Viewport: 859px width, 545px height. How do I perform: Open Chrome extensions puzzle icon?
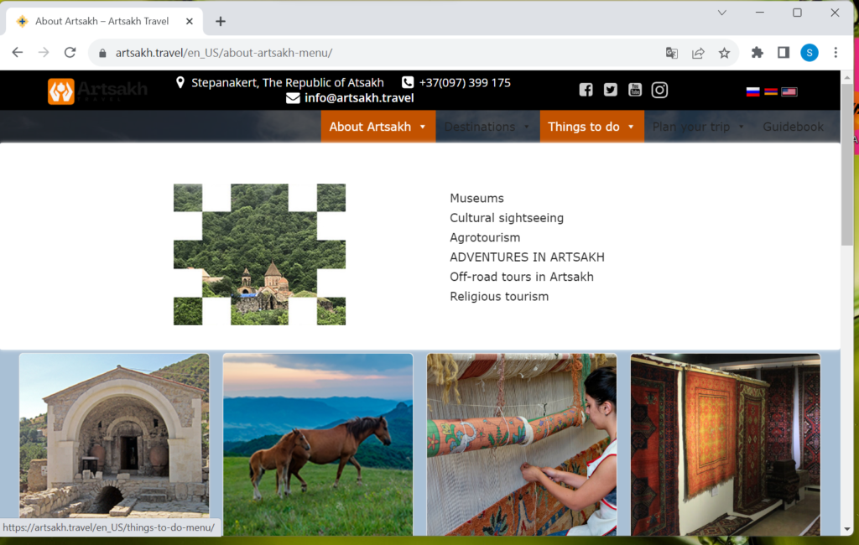[757, 53]
